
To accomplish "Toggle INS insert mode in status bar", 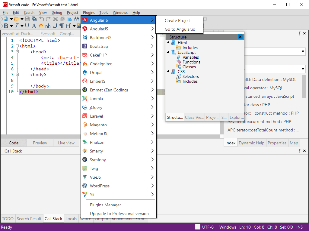I will (x=300, y=227).
